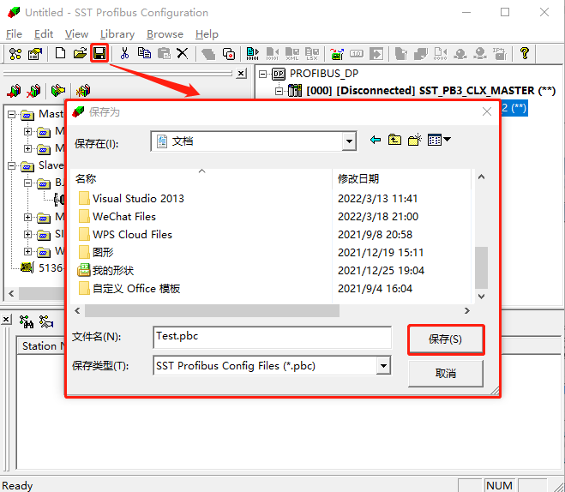Image resolution: width=565 pixels, height=492 pixels.
Task: Open the File menu
Action: click(x=14, y=34)
